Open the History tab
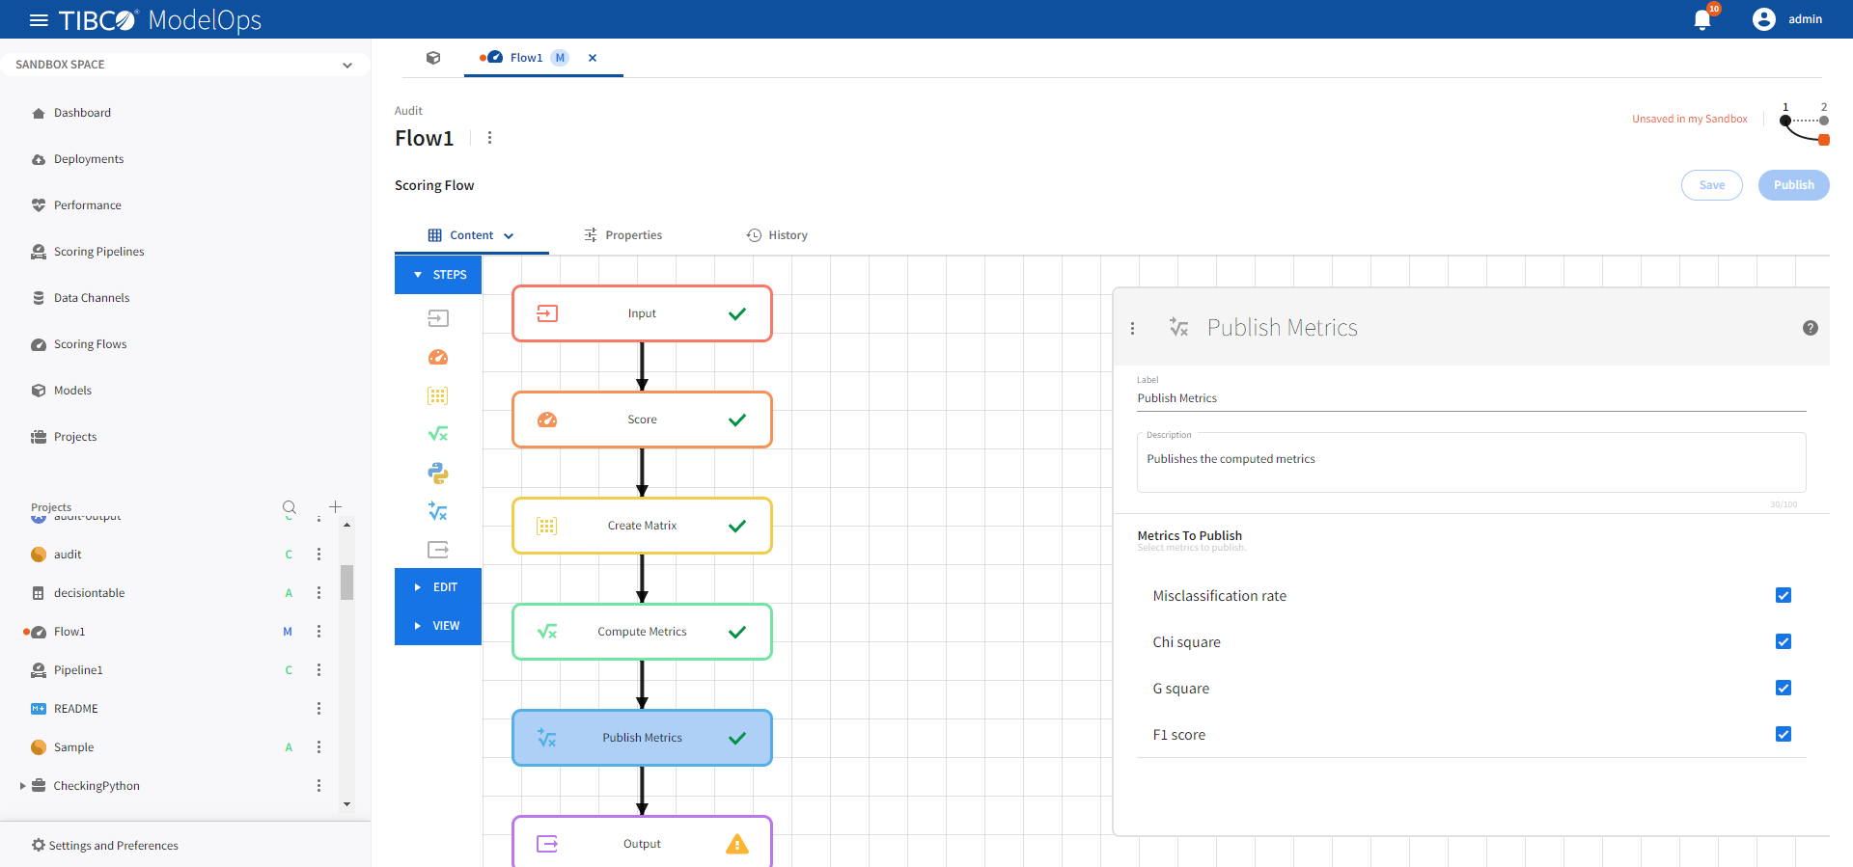 point(777,235)
